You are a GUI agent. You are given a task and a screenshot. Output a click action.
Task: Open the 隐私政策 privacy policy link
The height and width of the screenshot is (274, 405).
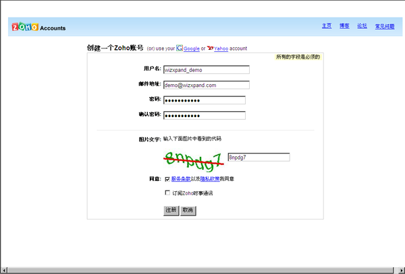click(210, 178)
